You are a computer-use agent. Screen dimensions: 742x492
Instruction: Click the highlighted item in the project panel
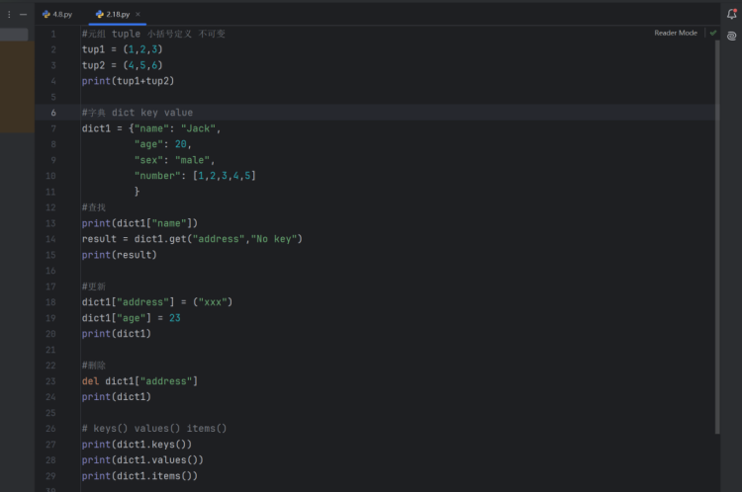14,35
